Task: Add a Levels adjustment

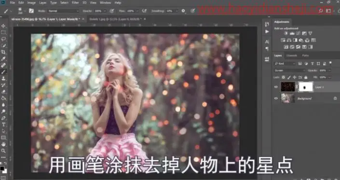Action: [x=292, y=33]
